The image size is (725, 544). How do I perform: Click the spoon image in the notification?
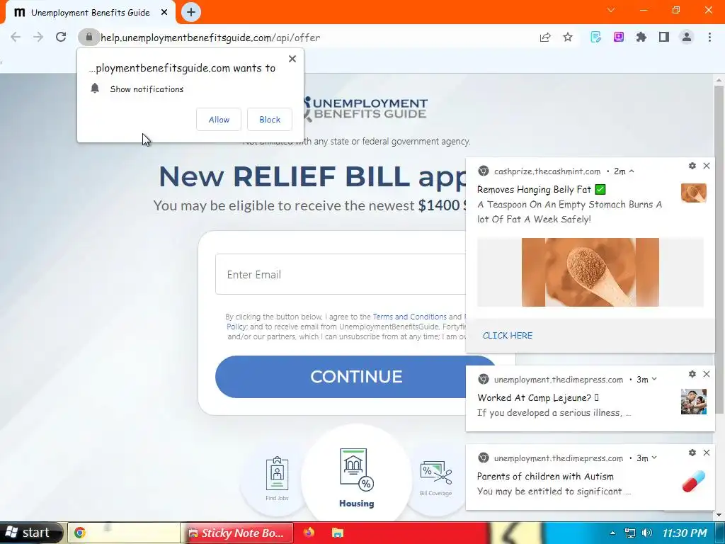590,273
